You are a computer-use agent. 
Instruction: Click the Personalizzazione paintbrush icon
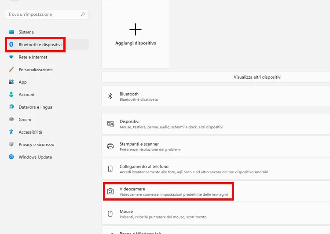(11, 69)
